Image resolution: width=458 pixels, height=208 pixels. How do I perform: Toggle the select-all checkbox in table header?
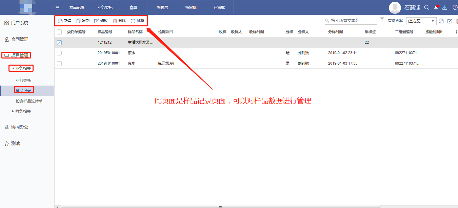point(59,32)
